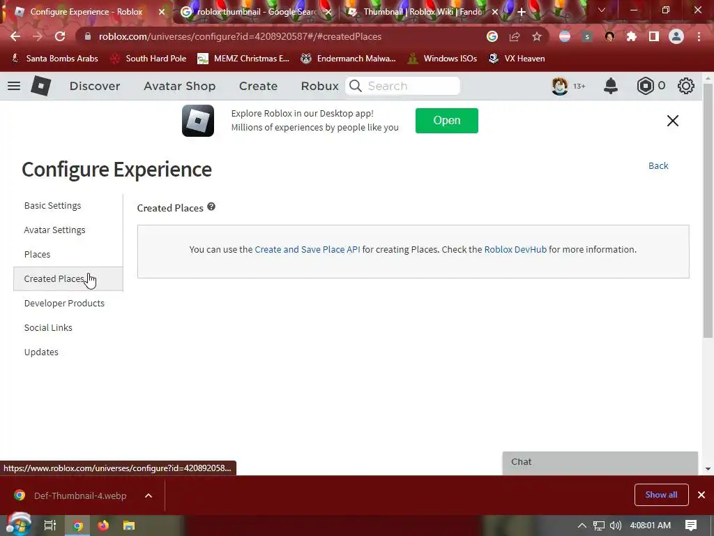
Task: Open the MEMZ Christmas bookmark
Action: pyautogui.click(x=243, y=59)
